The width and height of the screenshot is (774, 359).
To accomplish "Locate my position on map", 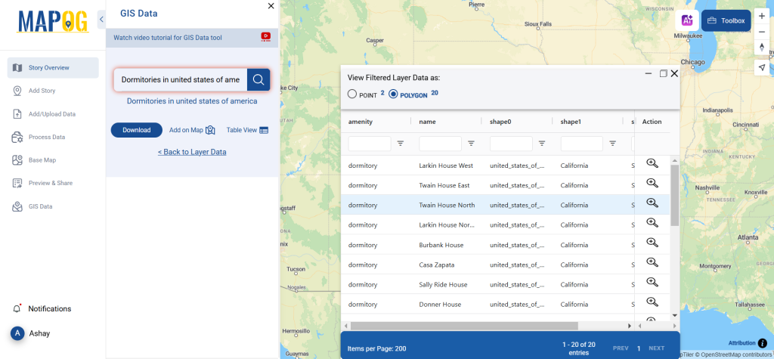I will tap(761, 67).
